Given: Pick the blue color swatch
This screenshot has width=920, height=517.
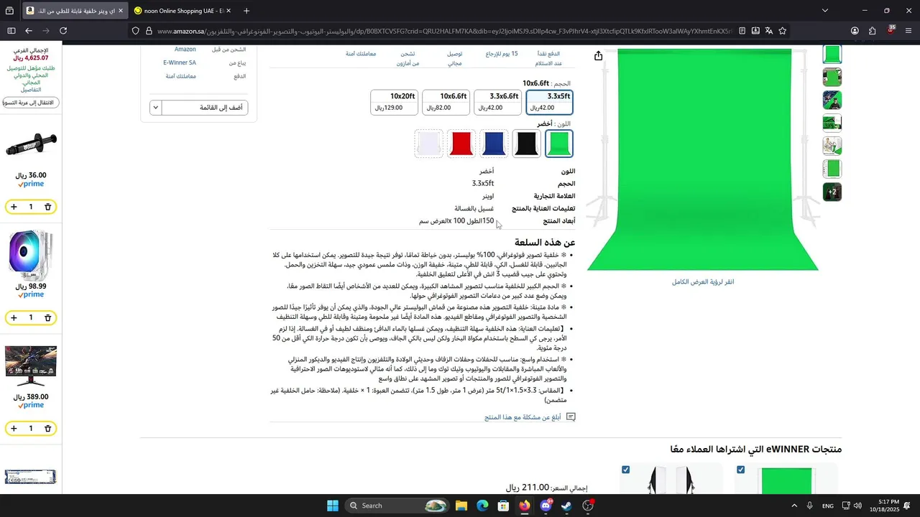Looking at the screenshot, I should click(x=494, y=144).
